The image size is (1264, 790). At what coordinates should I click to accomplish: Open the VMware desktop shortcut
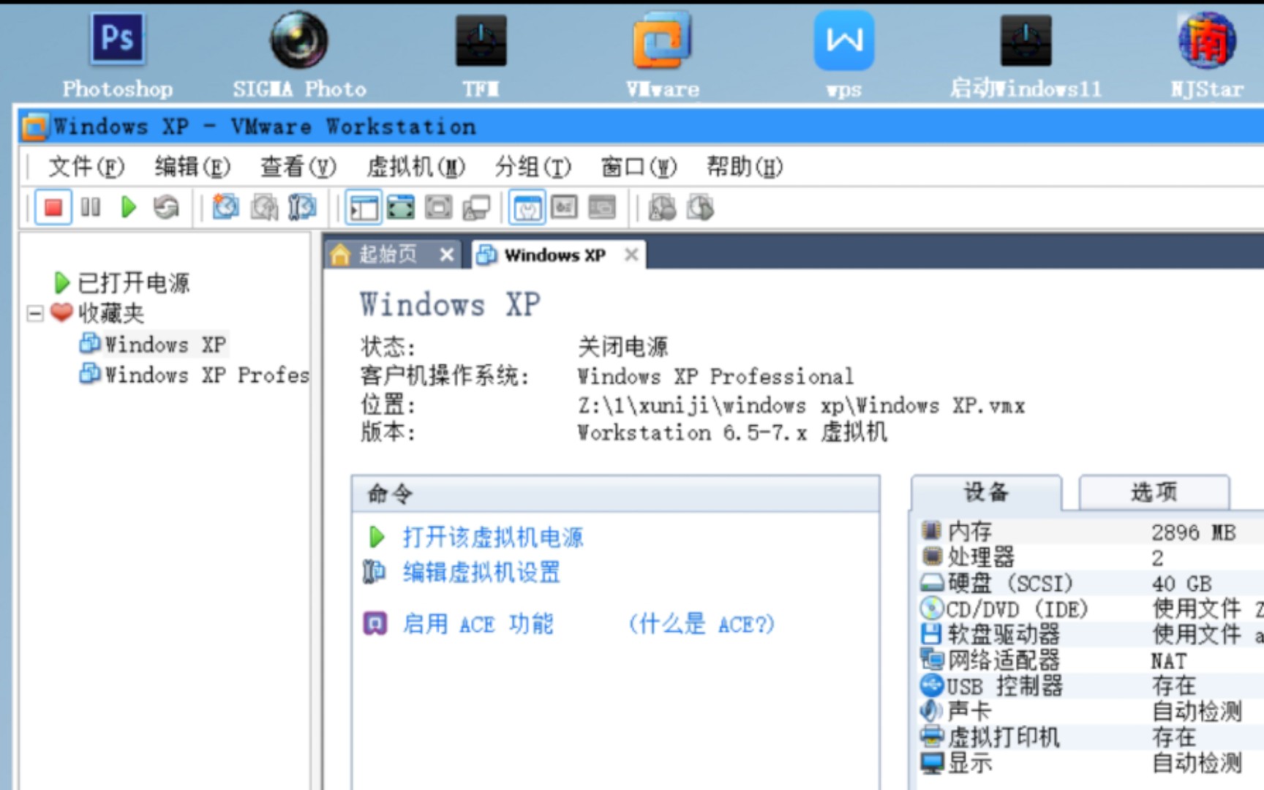(663, 56)
